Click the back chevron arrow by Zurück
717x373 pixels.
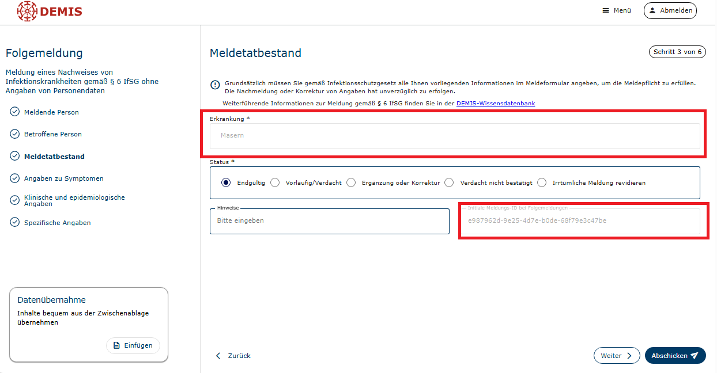(218, 356)
